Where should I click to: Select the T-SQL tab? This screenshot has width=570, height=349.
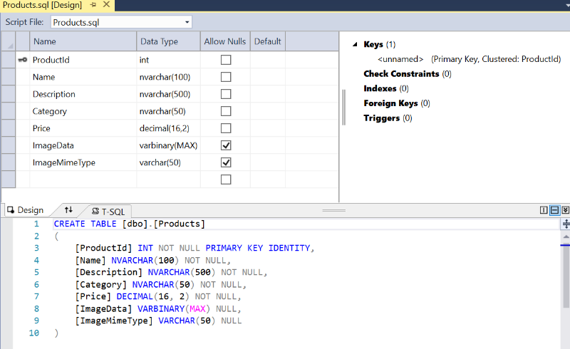click(108, 212)
